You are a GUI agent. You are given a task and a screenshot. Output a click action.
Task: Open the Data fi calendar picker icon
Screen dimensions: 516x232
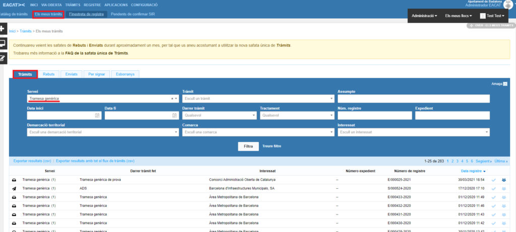click(x=175, y=115)
